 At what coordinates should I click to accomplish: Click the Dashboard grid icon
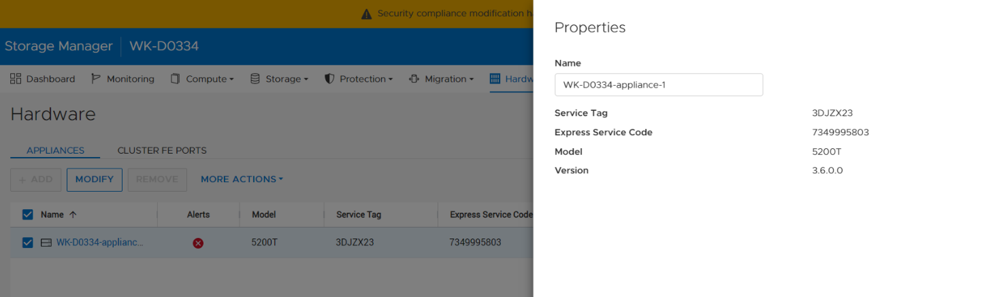coord(16,79)
